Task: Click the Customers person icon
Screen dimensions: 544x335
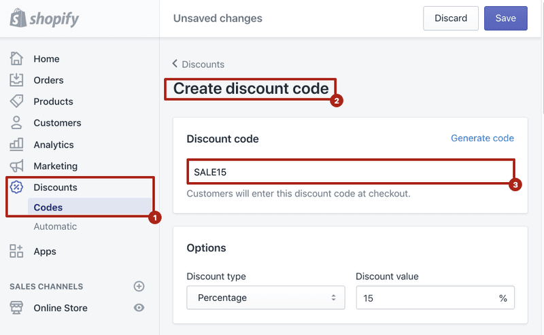Action: tap(16, 123)
